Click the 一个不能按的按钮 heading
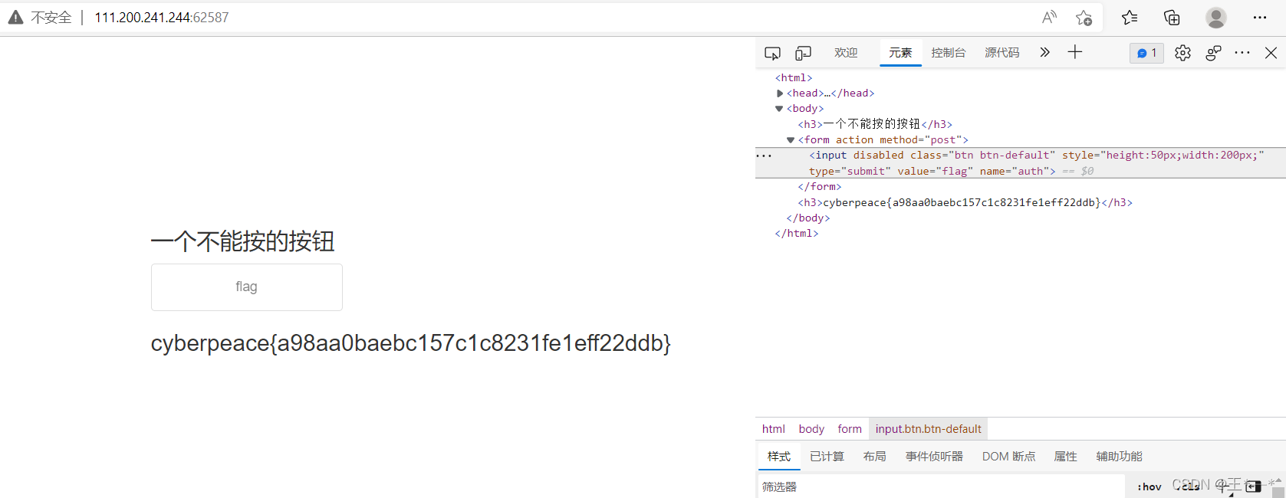This screenshot has height=498, width=1286. [x=243, y=241]
